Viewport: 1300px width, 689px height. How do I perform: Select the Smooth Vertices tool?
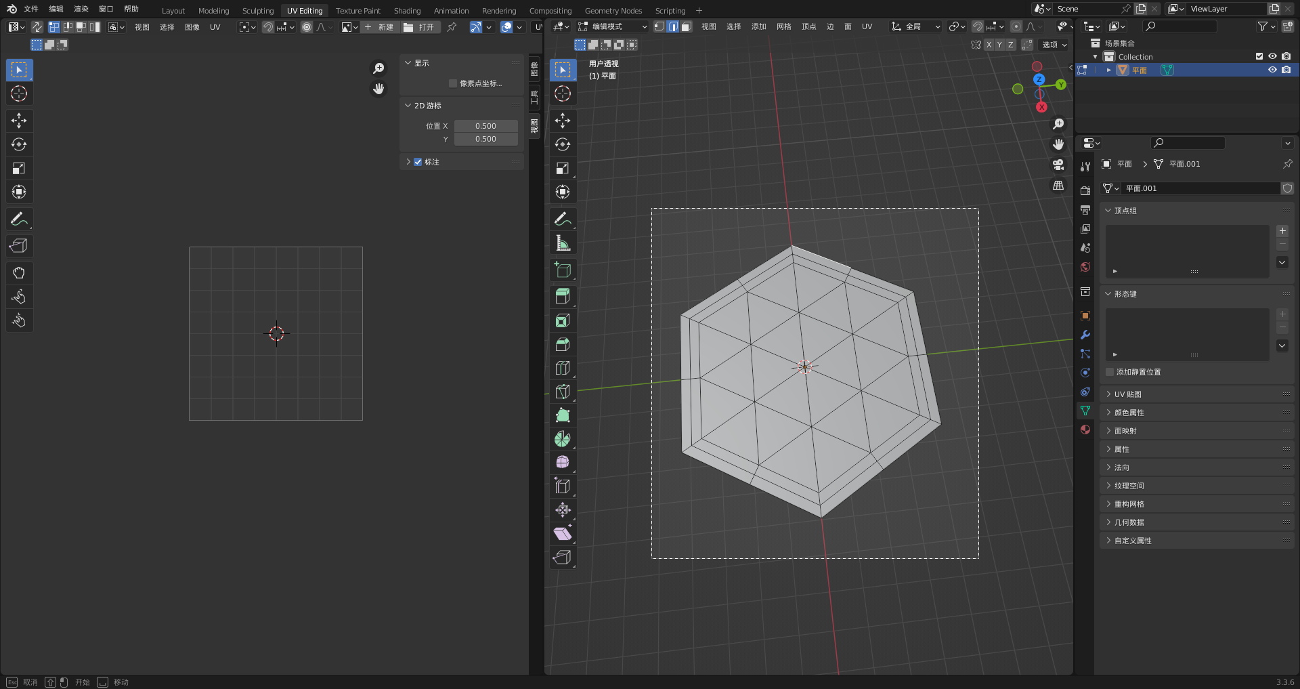[563, 463]
